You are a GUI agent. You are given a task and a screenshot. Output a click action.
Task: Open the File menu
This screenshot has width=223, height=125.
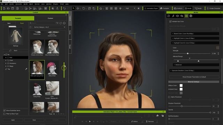[x=2, y=4]
